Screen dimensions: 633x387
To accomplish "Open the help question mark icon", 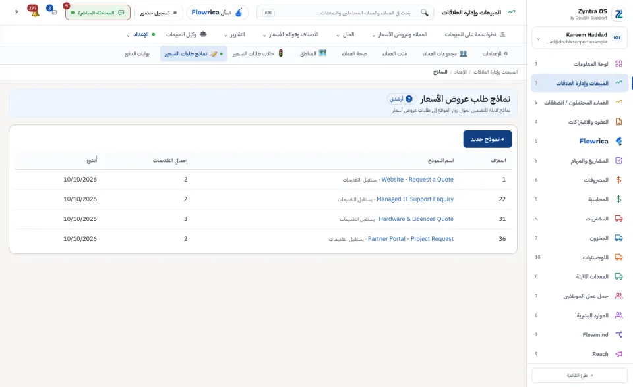I will (16, 13).
